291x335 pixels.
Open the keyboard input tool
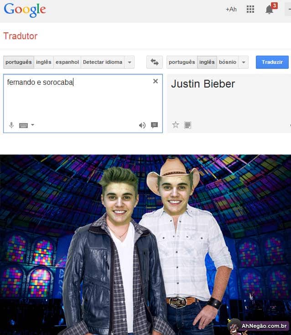23,125
